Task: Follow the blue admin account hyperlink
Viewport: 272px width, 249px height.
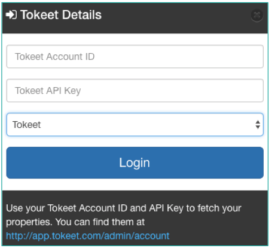Action: [88, 236]
